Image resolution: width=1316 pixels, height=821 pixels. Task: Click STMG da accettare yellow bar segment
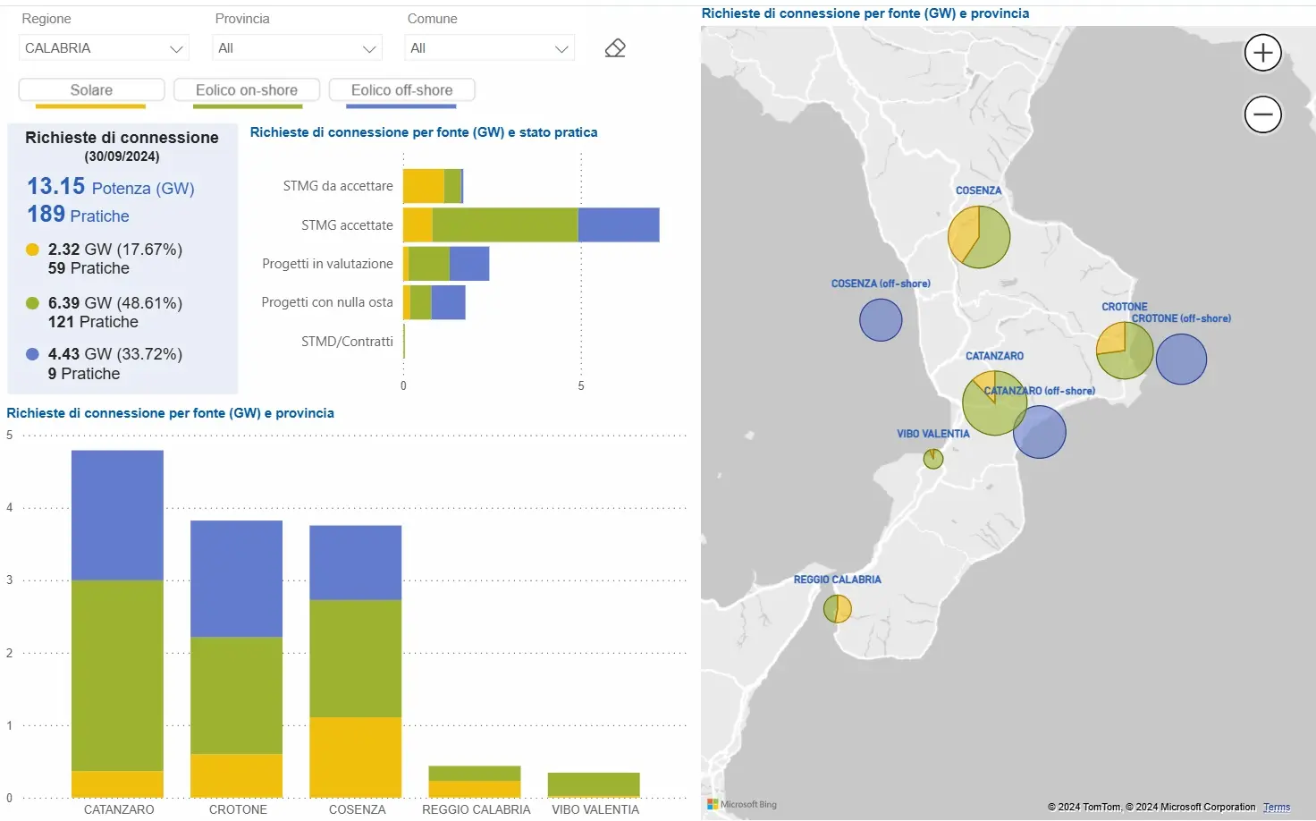click(424, 186)
